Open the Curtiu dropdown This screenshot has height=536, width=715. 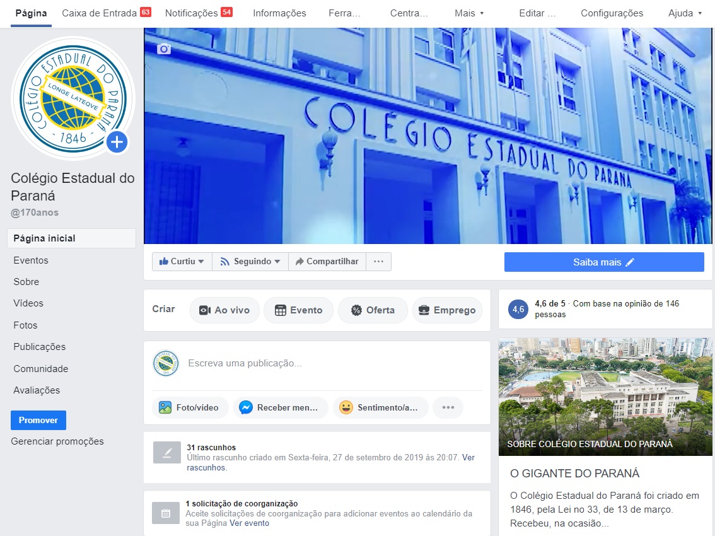182,262
